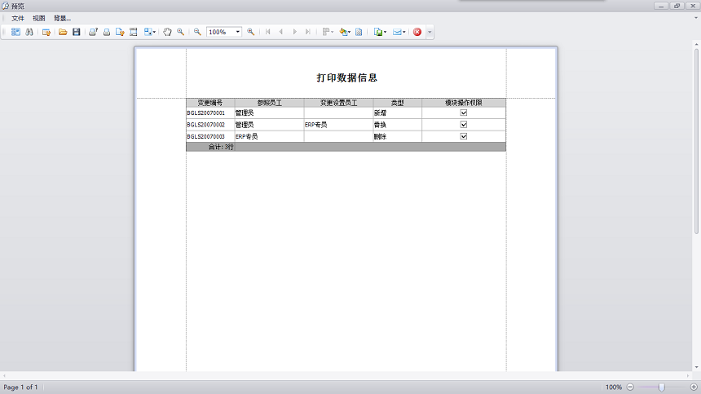Open the 文件 menu
The width and height of the screenshot is (701, 394).
[18, 18]
